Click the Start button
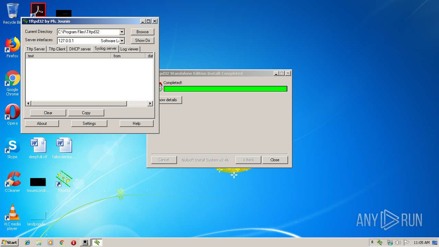Screen dimensions: 439x247 [9, 243]
